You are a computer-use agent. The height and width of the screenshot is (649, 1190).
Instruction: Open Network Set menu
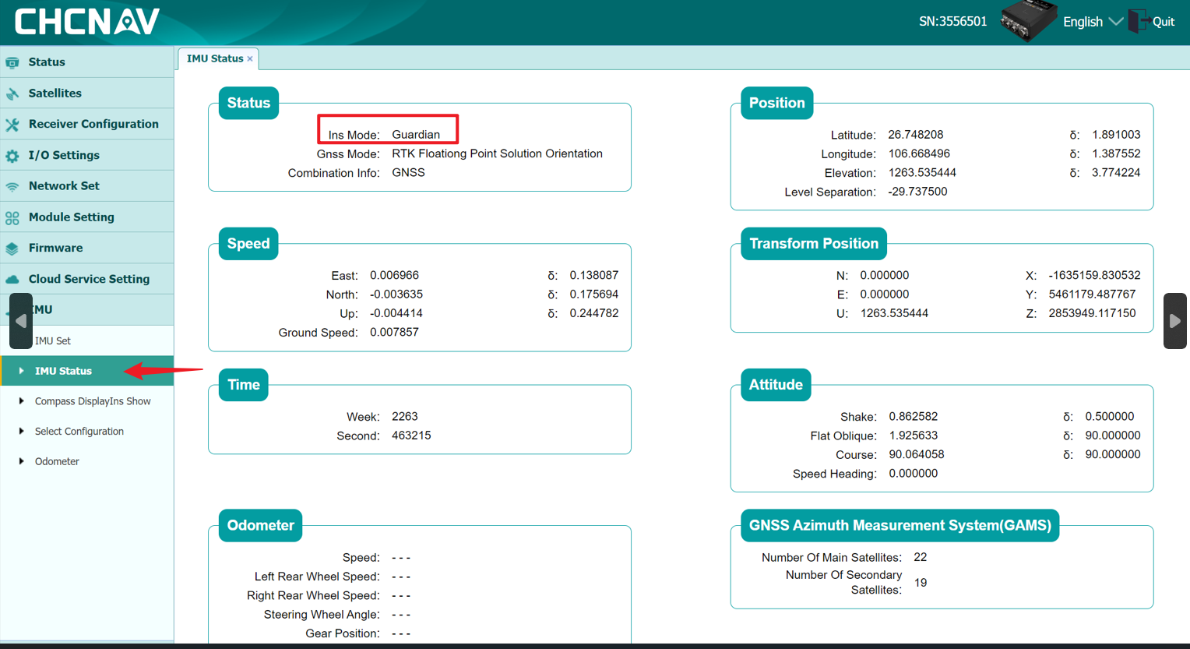(x=86, y=185)
